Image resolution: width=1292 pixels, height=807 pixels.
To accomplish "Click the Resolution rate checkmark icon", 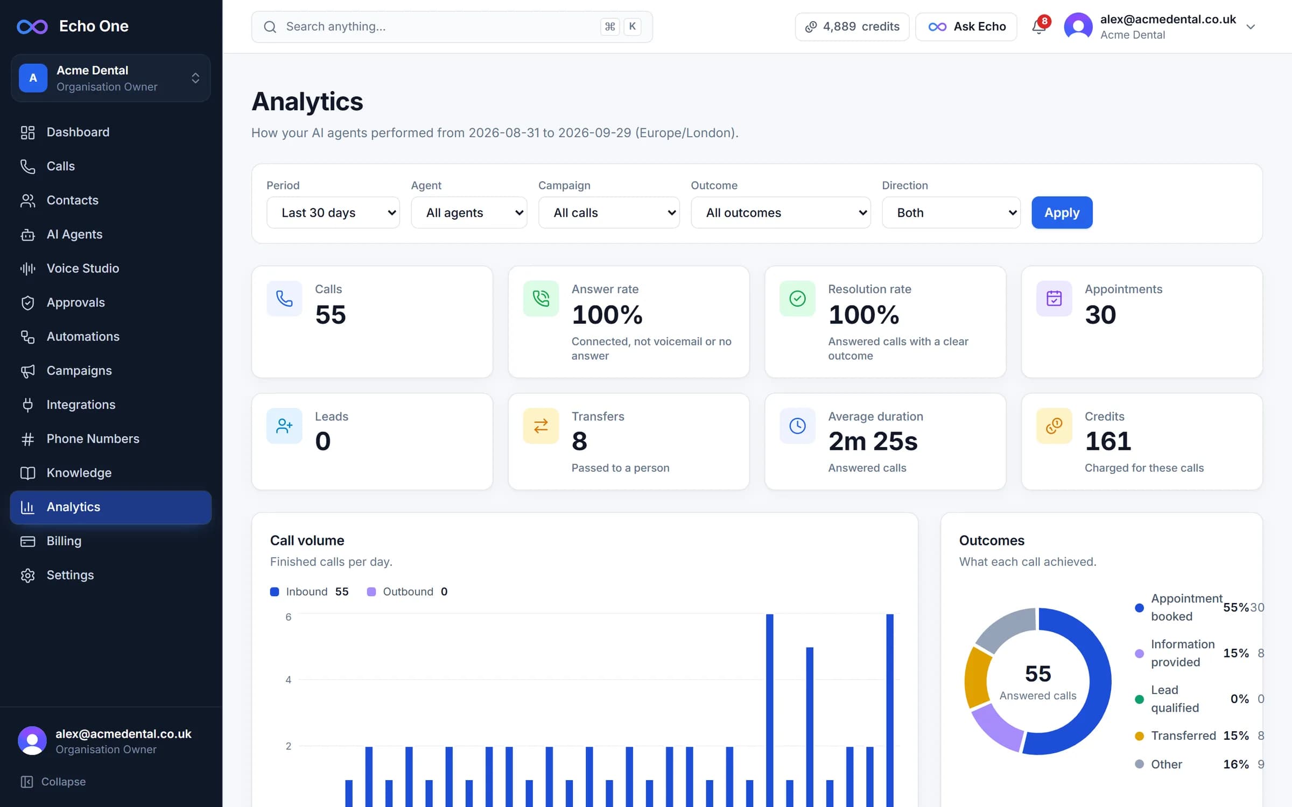I will [x=797, y=299].
